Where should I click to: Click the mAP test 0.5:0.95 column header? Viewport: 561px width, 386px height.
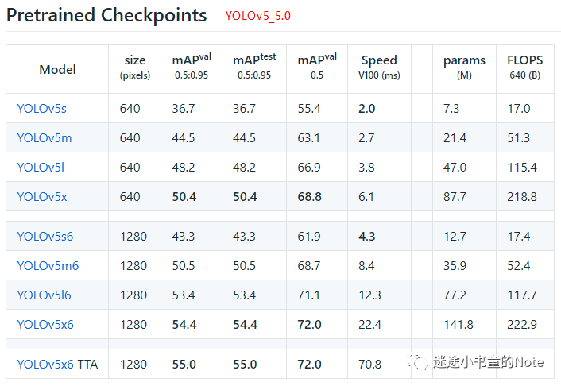tap(254, 68)
